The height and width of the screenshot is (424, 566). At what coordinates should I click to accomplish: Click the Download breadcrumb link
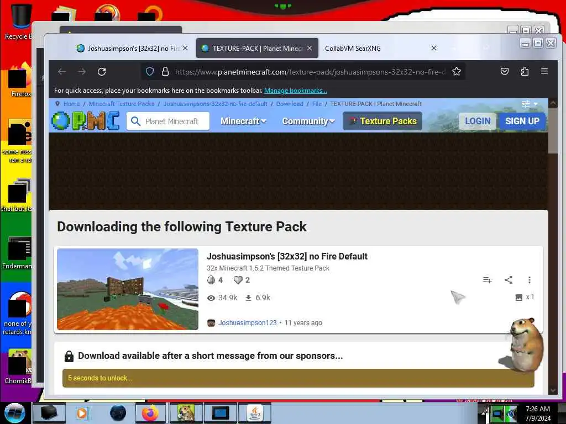click(290, 104)
